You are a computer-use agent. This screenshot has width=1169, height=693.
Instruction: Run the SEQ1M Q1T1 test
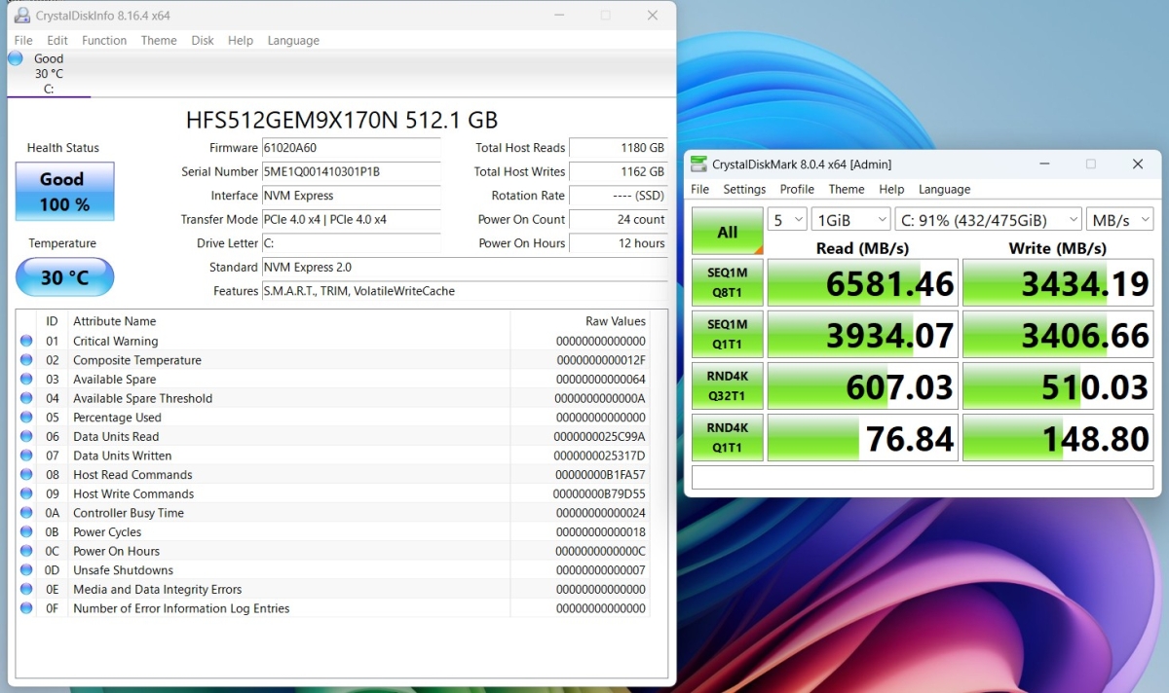tap(727, 335)
